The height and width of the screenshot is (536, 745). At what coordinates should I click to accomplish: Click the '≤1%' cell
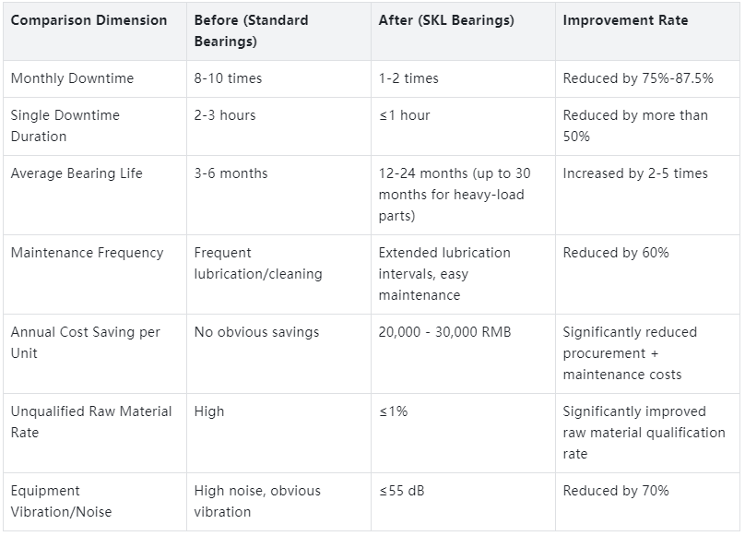[x=393, y=411]
